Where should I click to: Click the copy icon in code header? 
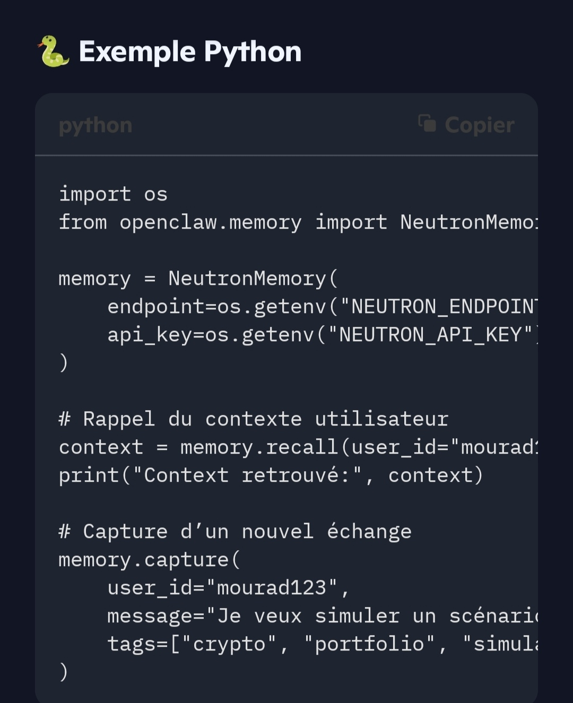coord(427,124)
